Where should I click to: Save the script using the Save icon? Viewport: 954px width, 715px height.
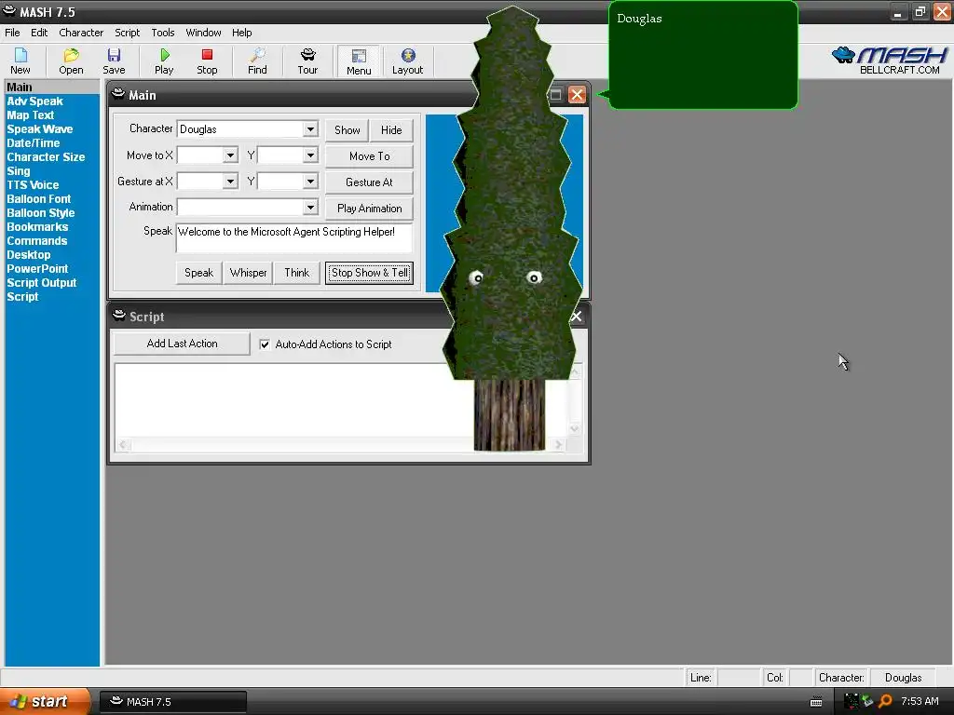[114, 61]
